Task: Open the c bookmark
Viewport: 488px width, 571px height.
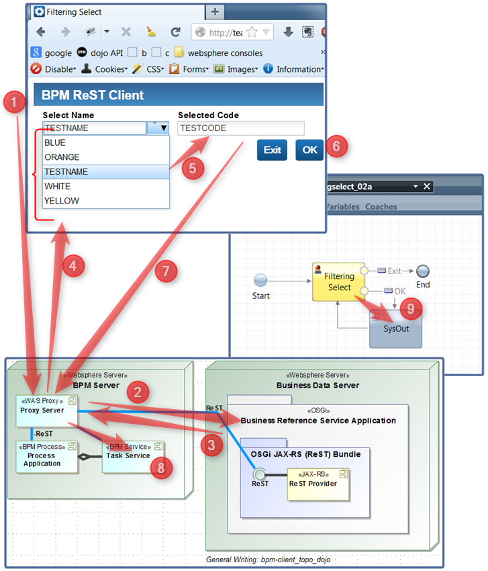Action: [x=160, y=53]
